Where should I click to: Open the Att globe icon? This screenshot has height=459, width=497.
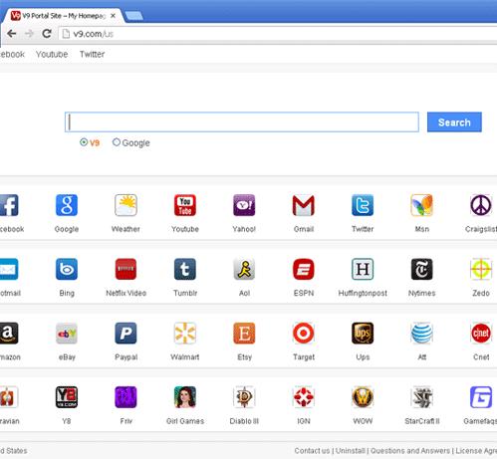(x=422, y=334)
